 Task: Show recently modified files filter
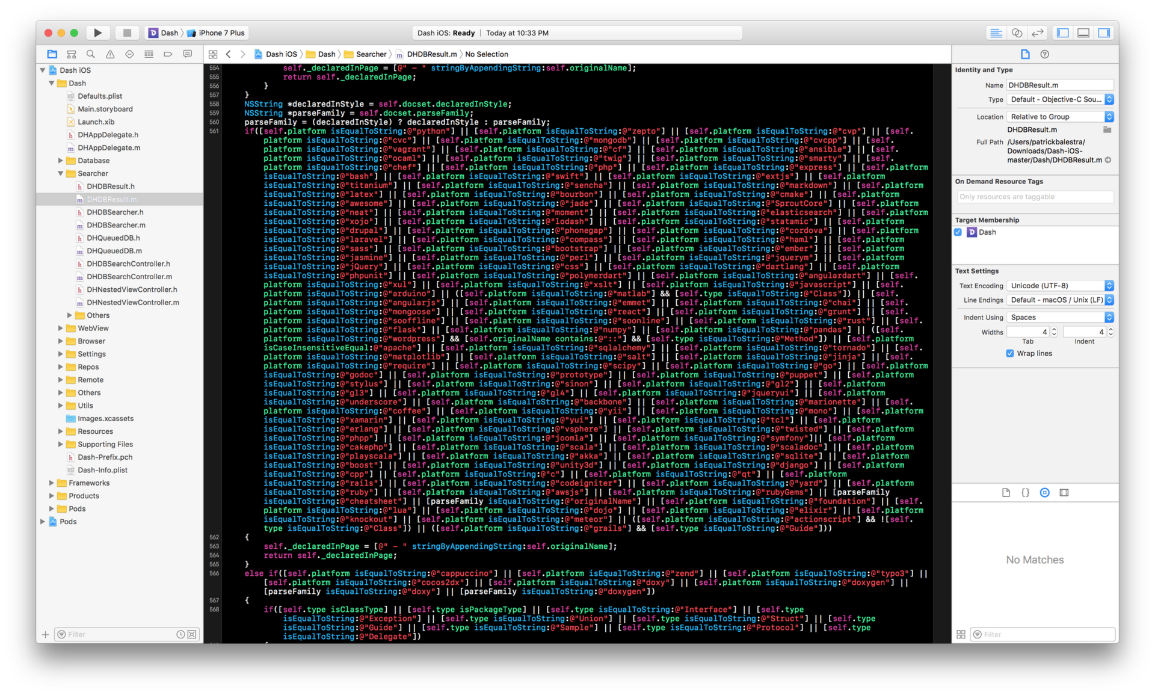[x=180, y=634]
